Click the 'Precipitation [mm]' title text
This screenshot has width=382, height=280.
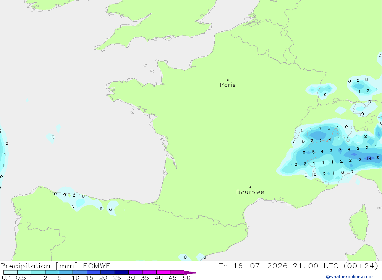click(x=39, y=266)
